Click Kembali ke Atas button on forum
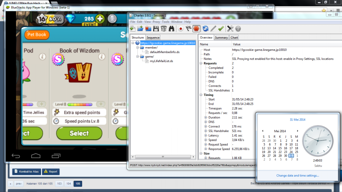This screenshot has height=192, width=342. tap(27, 172)
